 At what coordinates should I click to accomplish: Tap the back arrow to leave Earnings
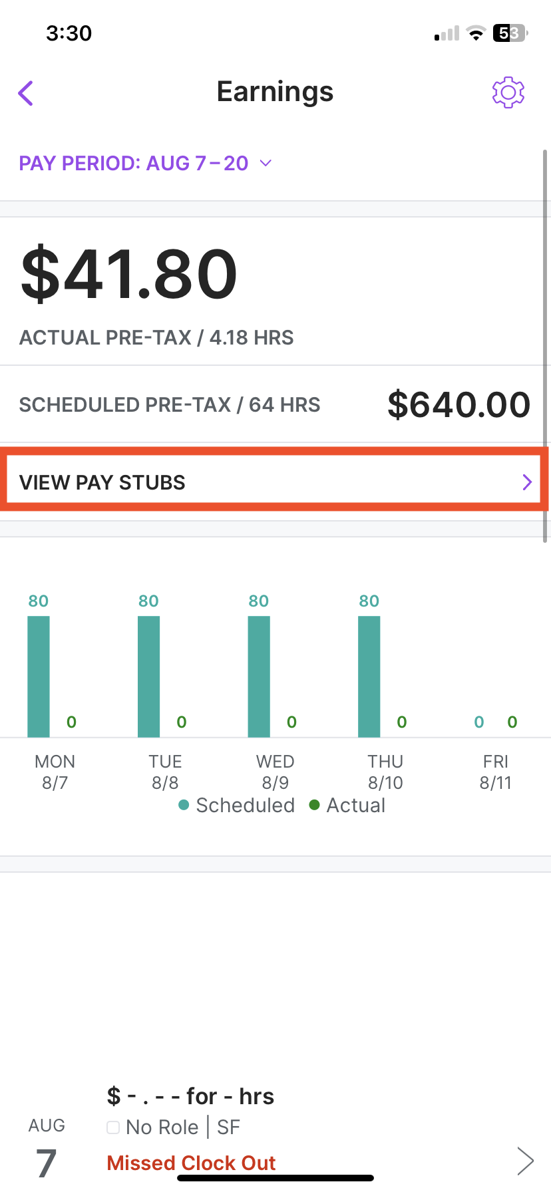[x=25, y=93]
